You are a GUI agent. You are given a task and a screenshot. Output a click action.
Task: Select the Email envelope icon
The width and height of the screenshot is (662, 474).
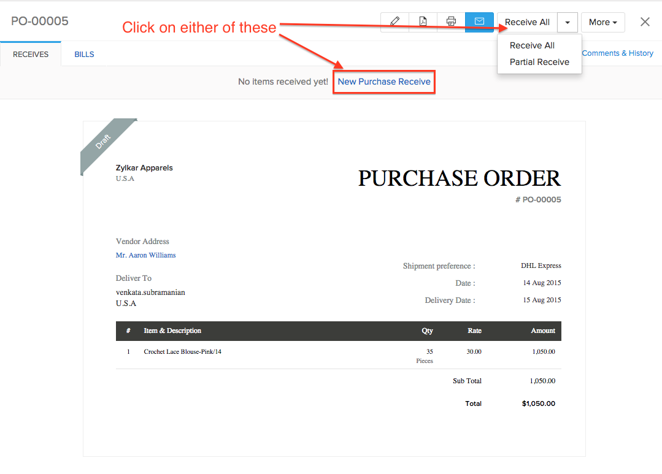(x=479, y=22)
